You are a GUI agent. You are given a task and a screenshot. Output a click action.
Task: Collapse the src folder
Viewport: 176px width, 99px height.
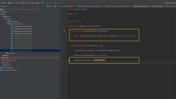[x=1, y=14]
